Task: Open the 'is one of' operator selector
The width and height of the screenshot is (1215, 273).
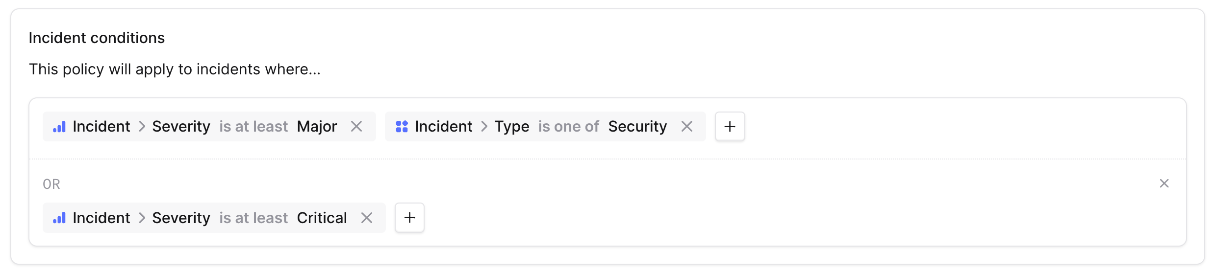Action: pyautogui.click(x=569, y=127)
